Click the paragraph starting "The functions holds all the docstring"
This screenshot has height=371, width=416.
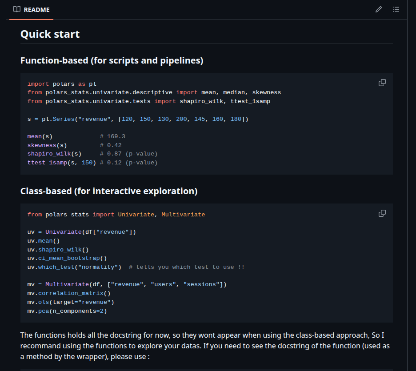pyautogui.click(x=205, y=346)
